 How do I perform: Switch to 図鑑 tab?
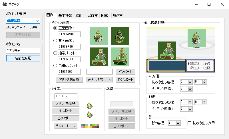[105, 15]
